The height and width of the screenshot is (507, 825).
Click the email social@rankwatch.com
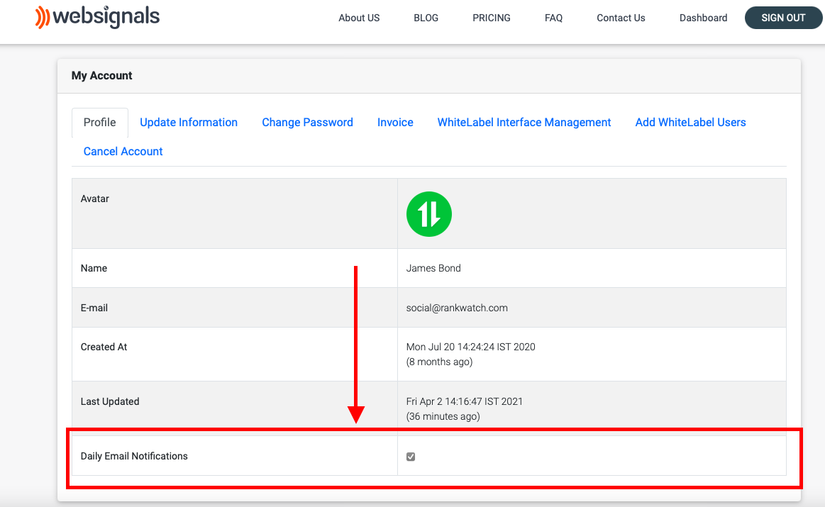pos(457,308)
